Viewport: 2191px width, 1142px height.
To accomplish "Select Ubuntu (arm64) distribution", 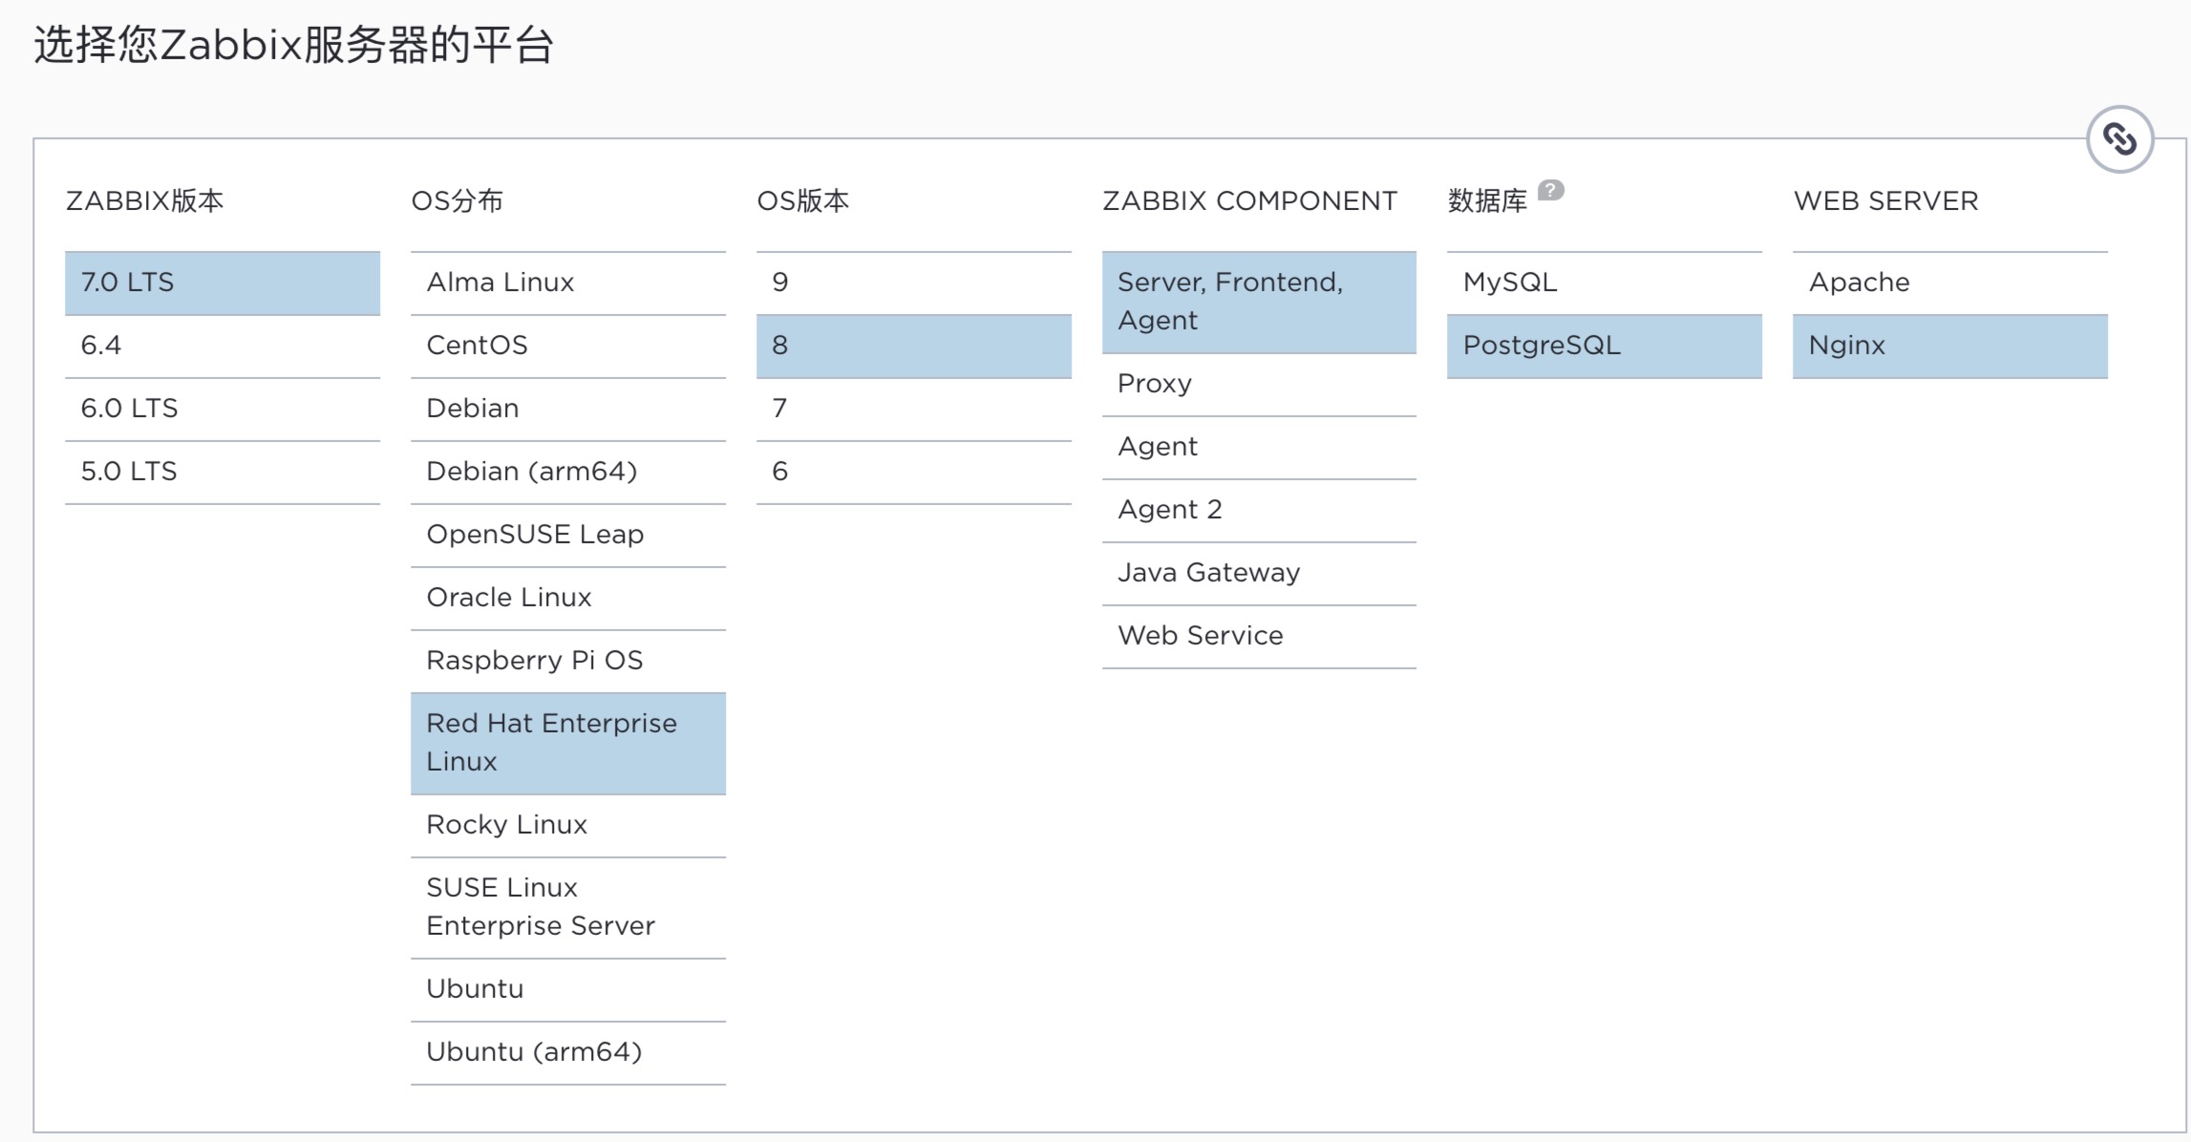I will (567, 1052).
